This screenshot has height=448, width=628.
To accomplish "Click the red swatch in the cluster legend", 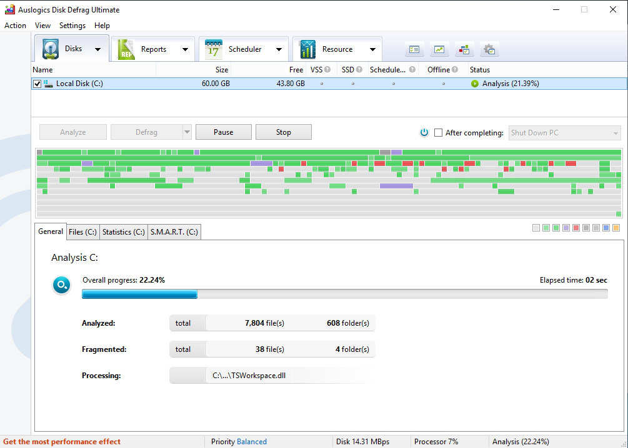I will coord(576,228).
